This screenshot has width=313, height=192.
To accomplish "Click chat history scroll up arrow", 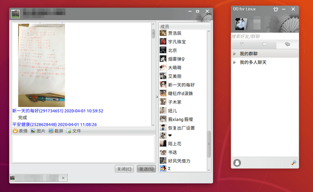I will point(153,24).
